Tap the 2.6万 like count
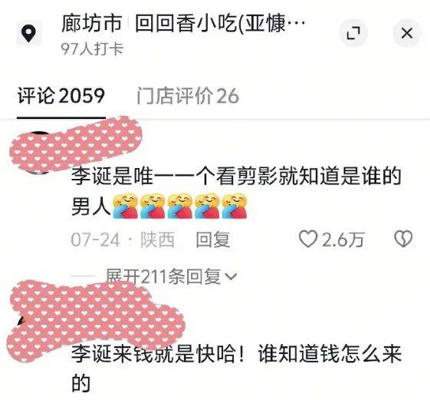Screen dimensions: 430x400 343,240
